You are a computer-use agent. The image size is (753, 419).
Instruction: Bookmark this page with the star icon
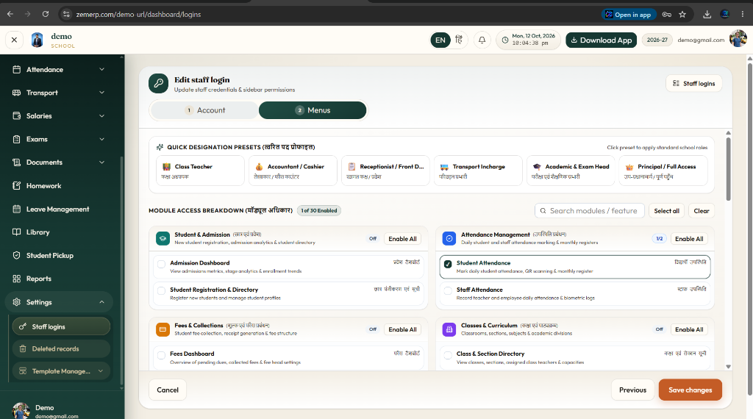click(682, 15)
